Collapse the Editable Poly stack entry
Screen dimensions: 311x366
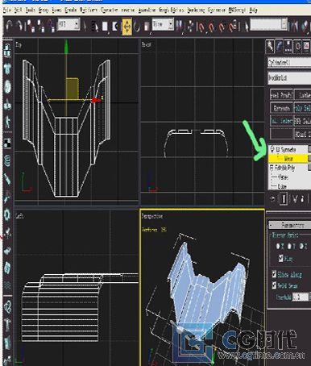(272, 168)
